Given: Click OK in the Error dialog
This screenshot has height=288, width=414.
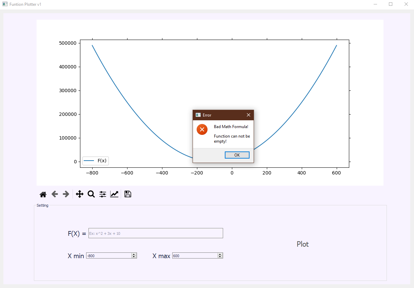Looking at the screenshot, I should click(237, 155).
